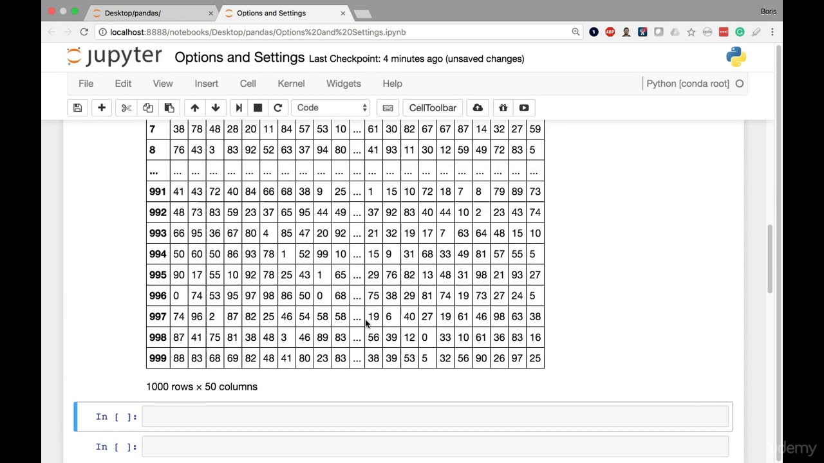Open the Help menu
The height and width of the screenshot is (463, 824).
pos(392,84)
